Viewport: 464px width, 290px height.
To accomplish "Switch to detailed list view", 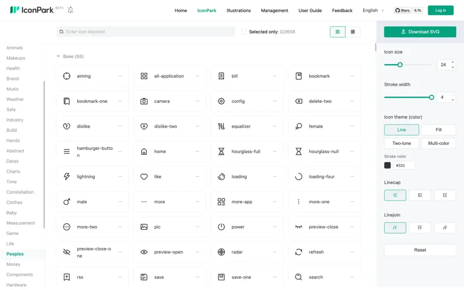I will 338,32.
